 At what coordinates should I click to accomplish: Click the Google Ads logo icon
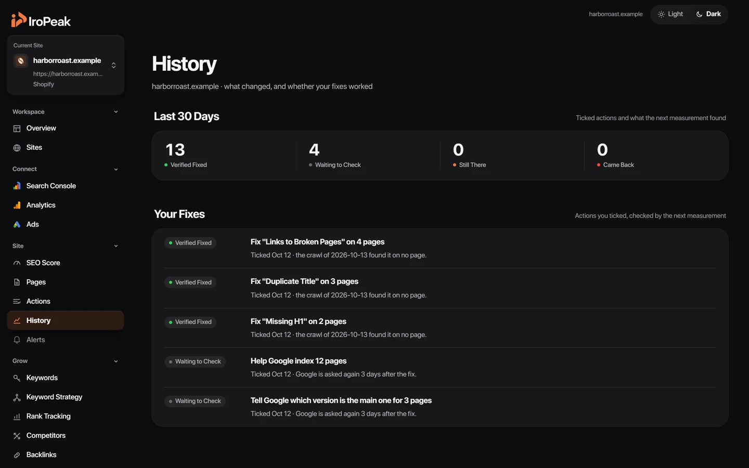(17, 224)
